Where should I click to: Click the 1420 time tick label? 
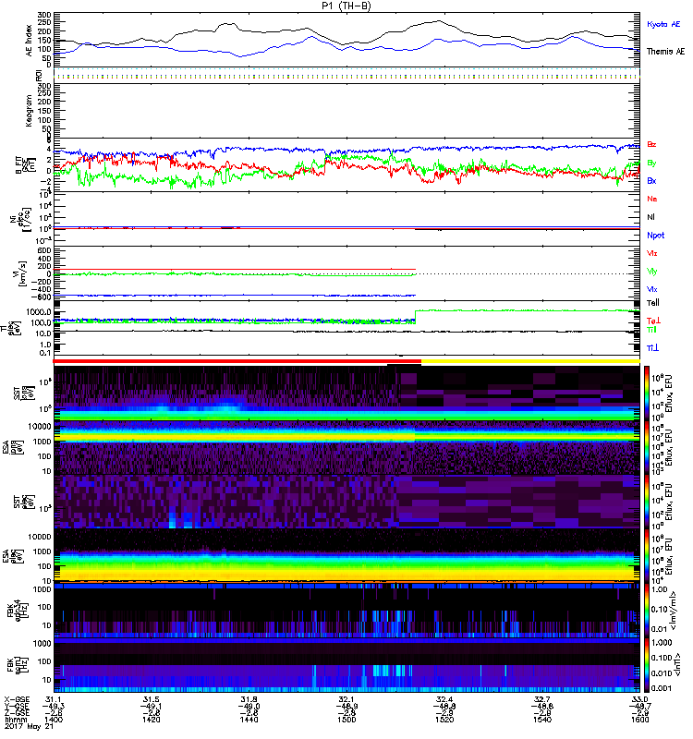pos(151,720)
